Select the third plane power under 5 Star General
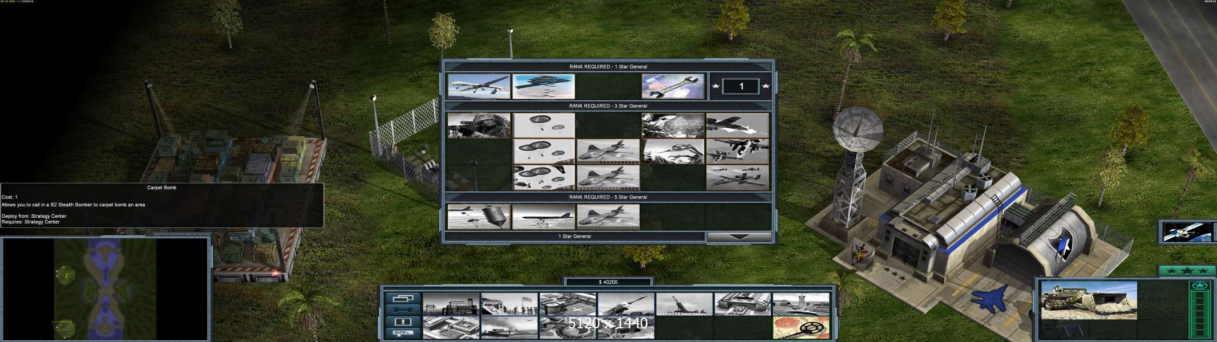Screen dimensions: 1217x342 pyautogui.click(x=608, y=217)
